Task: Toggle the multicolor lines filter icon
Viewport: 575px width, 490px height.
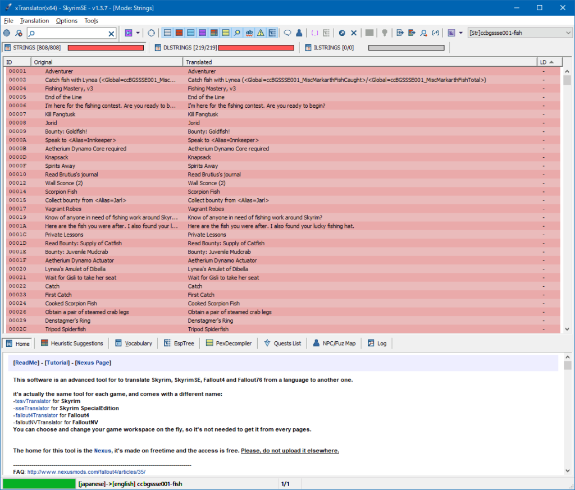Action: click(214, 33)
